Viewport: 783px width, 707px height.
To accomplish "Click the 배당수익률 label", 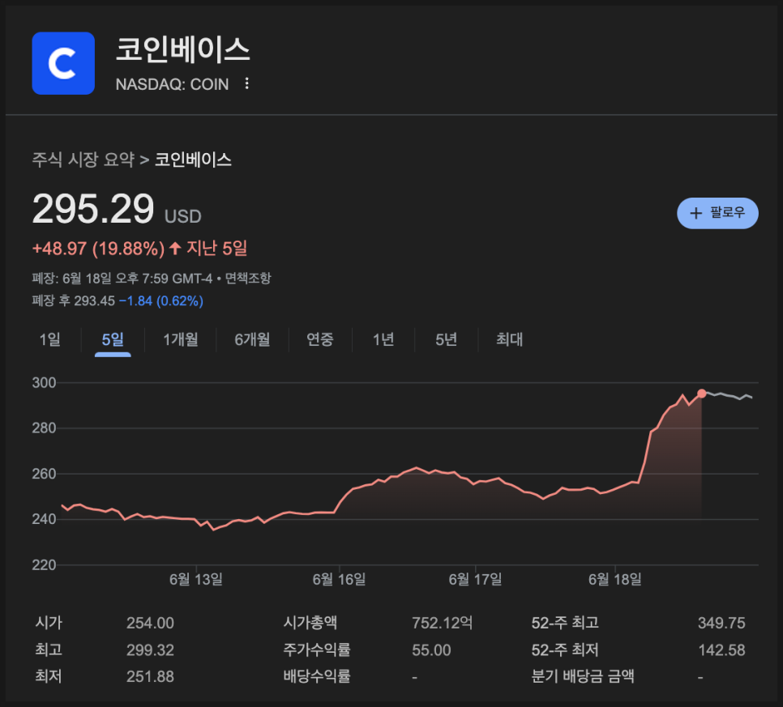I will pos(317,676).
